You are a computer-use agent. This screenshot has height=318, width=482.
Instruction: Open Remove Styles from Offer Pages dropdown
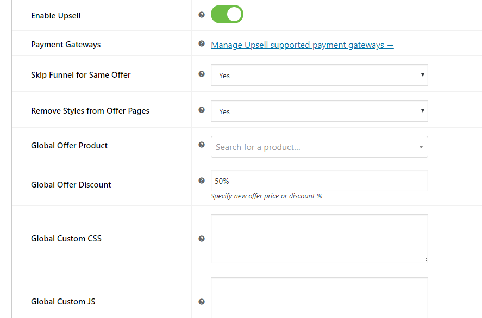(x=320, y=111)
